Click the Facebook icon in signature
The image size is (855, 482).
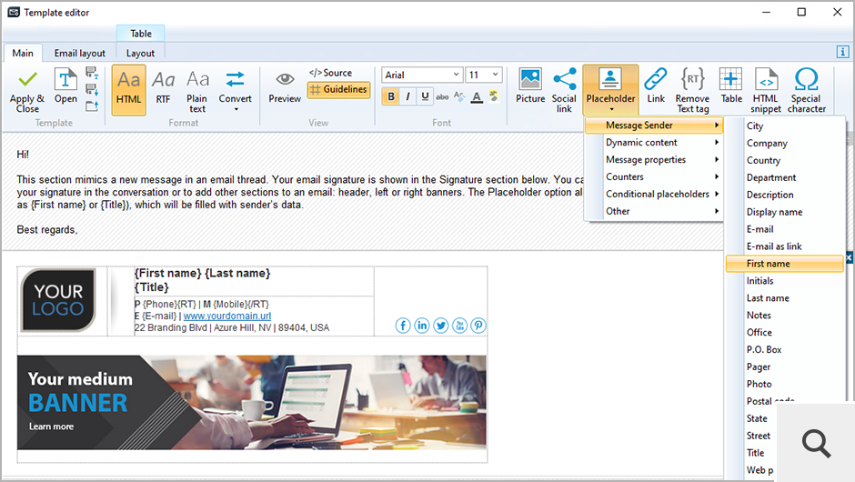[x=403, y=326]
